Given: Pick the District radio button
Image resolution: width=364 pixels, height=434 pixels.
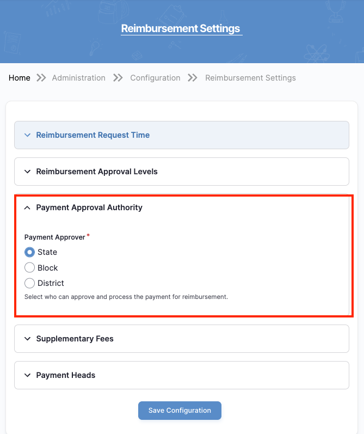Looking at the screenshot, I should coord(30,283).
